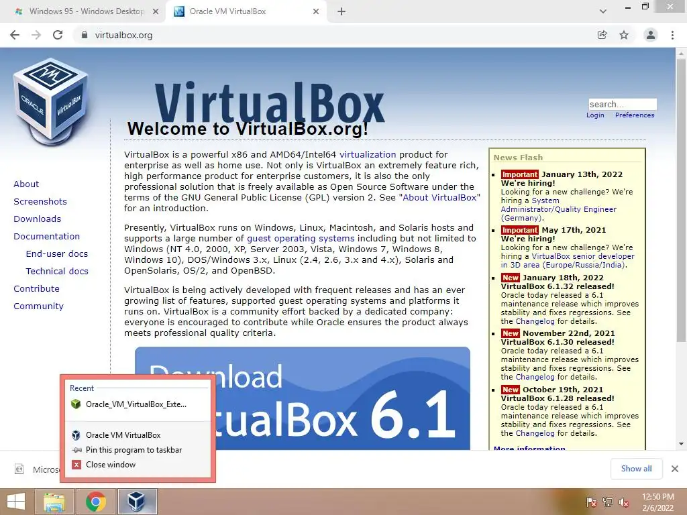Visit the Community sidebar link
This screenshot has width=687, height=515.
tap(38, 306)
